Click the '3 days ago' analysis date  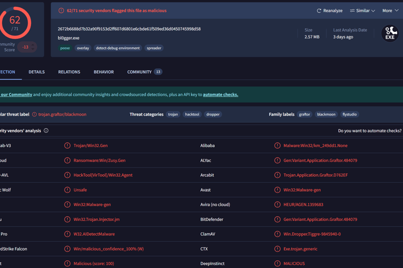point(343,37)
